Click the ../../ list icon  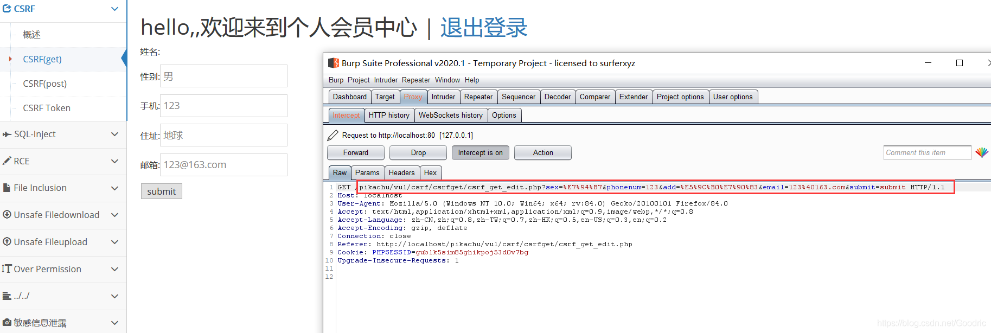coord(7,296)
